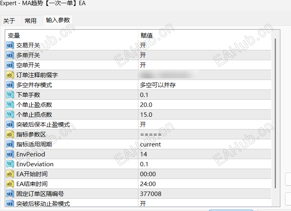
Task: Edit the 订单注释前缀字 value field
Action: tap(205, 75)
